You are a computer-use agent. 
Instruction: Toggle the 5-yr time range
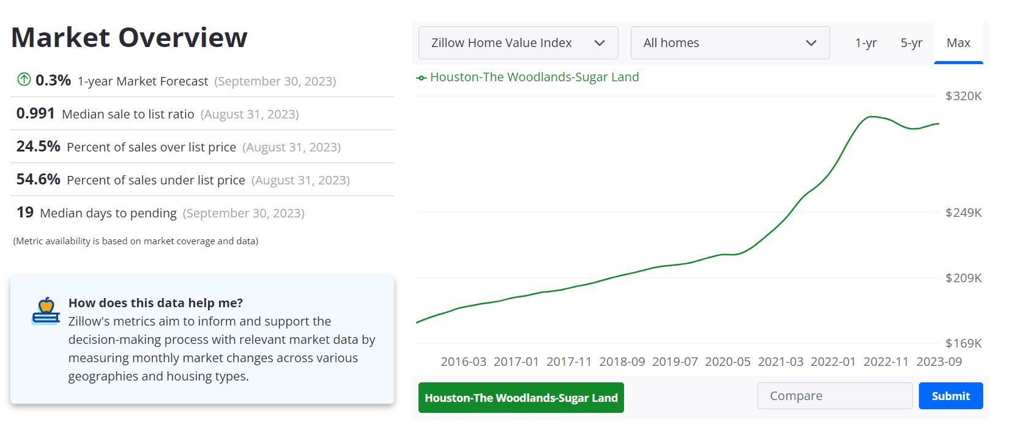coord(912,43)
